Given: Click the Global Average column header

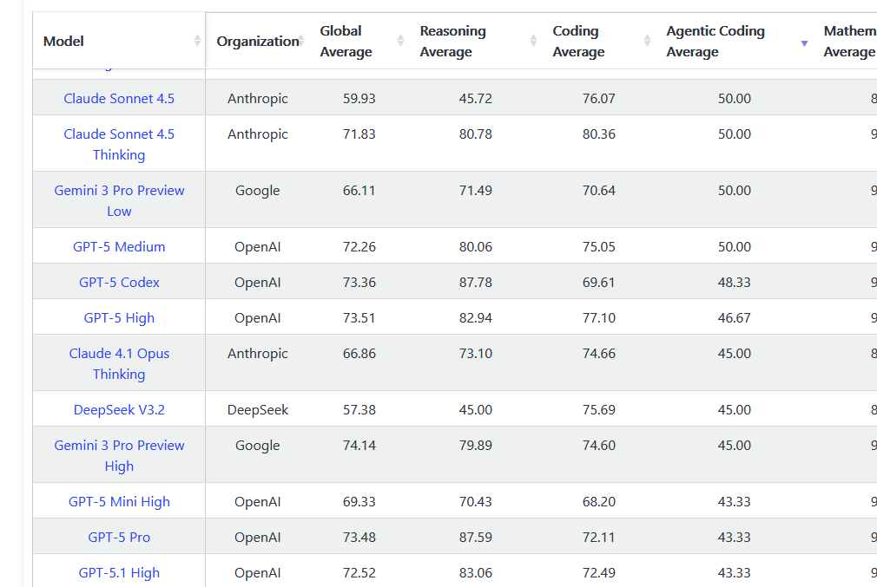Looking at the screenshot, I should 346,42.
